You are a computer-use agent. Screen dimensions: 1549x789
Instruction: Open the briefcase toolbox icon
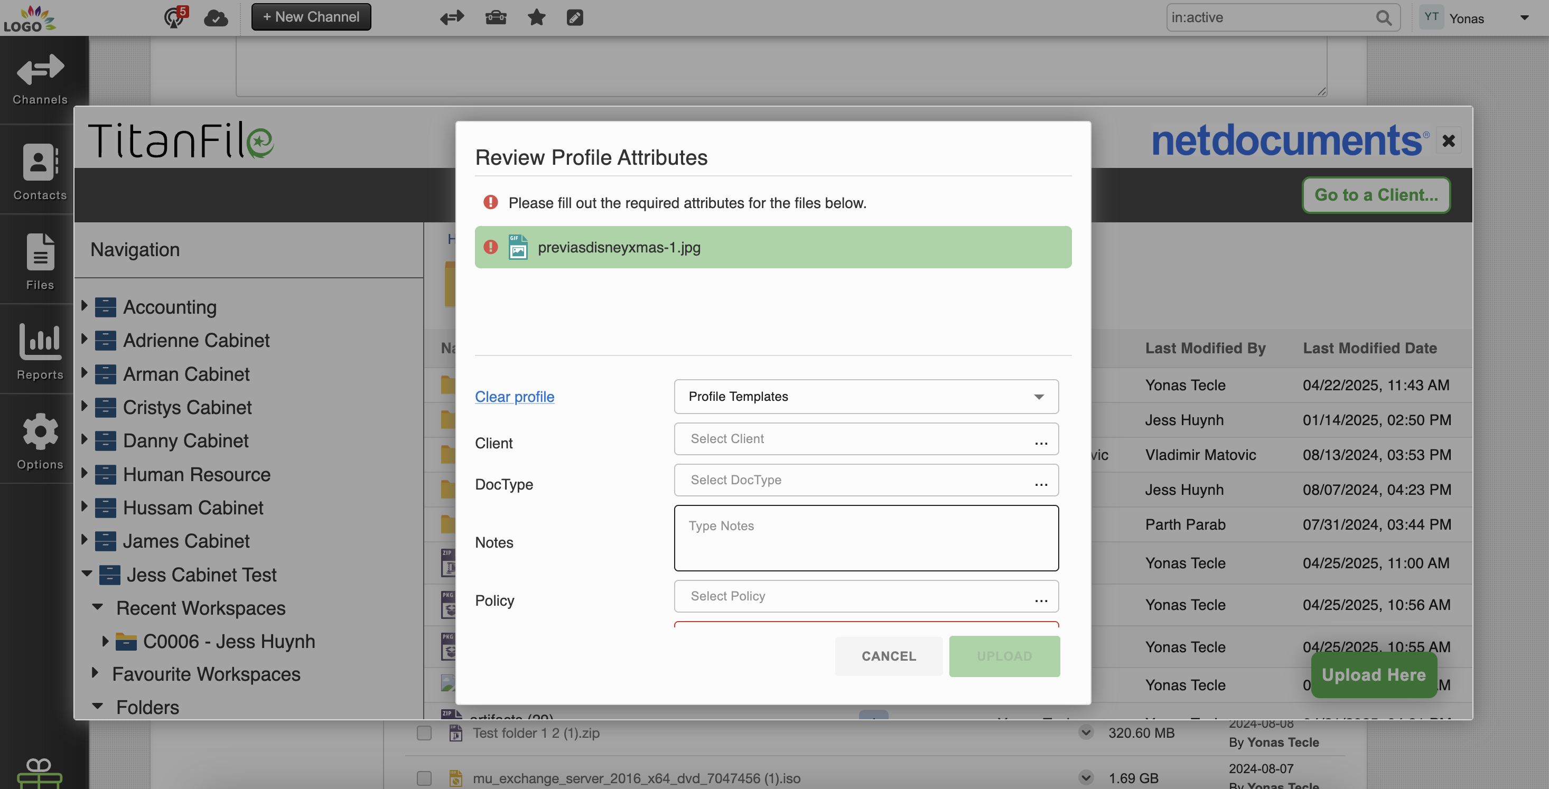tap(496, 17)
